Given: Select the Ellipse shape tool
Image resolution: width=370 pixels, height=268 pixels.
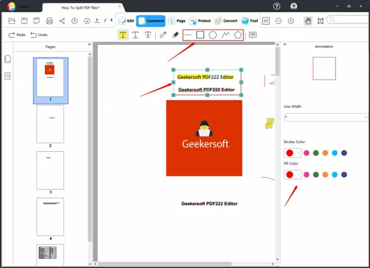Looking at the screenshot, I should click(212, 35).
